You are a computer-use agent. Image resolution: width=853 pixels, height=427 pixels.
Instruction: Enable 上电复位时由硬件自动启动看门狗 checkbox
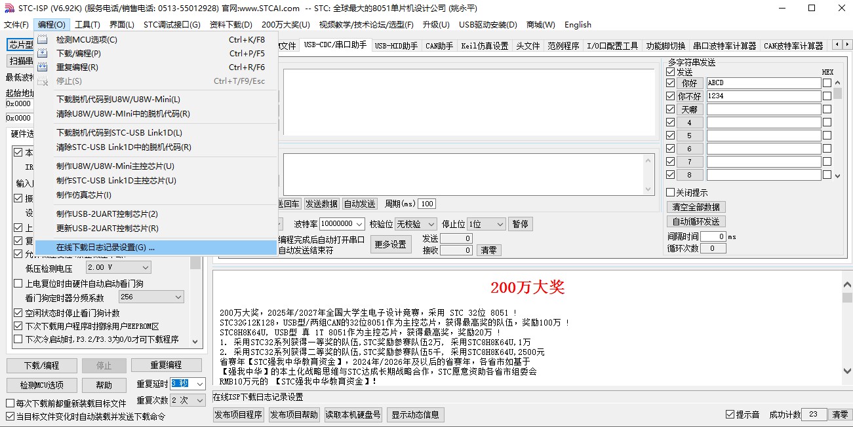(18, 284)
